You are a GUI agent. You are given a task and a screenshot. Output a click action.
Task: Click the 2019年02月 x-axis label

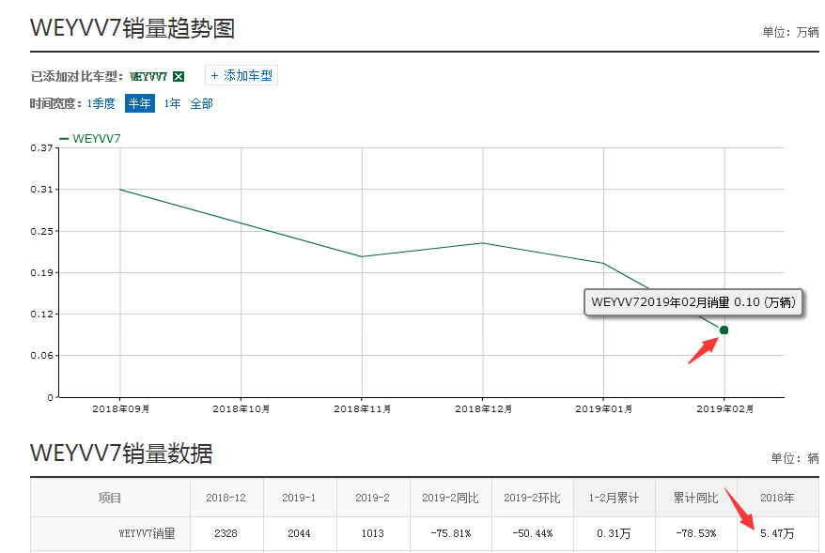coord(724,409)
